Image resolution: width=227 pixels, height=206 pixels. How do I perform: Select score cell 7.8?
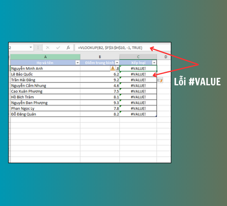(x=100, y=108)
